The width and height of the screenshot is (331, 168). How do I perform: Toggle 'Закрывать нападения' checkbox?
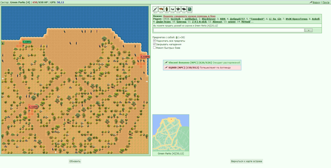(x=154, y=44)
